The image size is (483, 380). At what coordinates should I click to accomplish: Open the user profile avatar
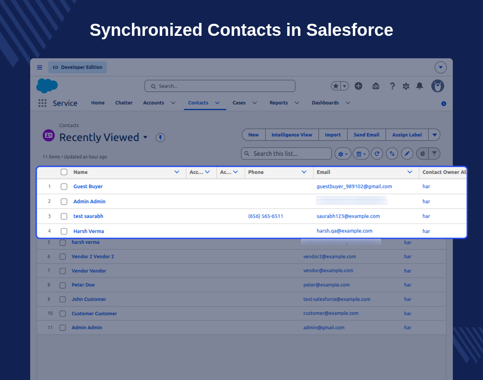pos(438,86)
